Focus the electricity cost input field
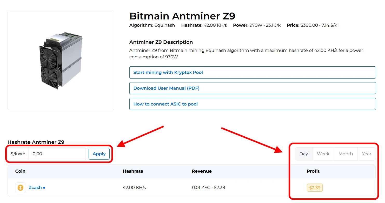Viewport: 385px width, 203px height. (57, 154)
